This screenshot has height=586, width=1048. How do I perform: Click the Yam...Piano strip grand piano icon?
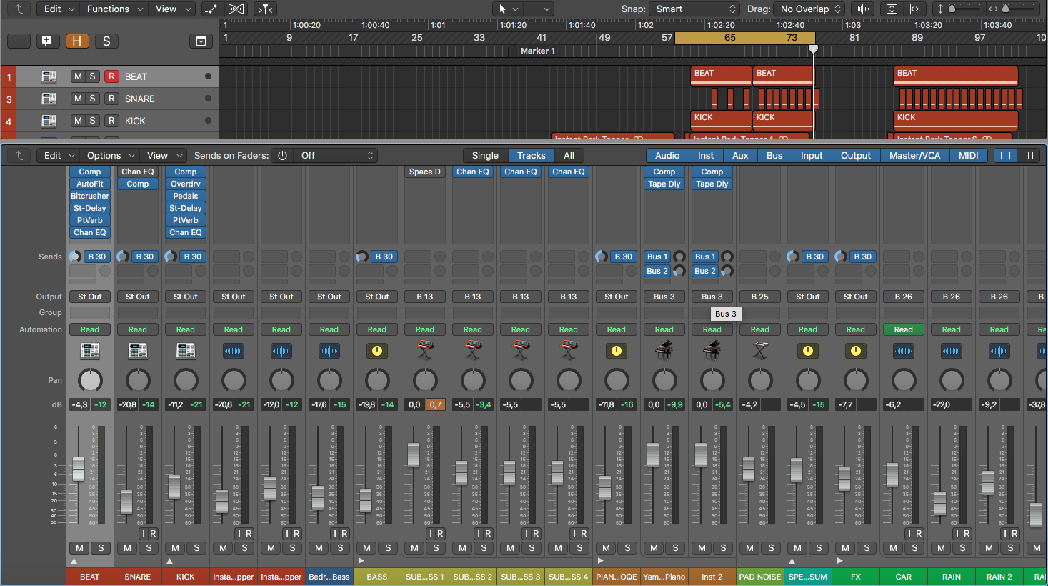(x=664, y=350)
